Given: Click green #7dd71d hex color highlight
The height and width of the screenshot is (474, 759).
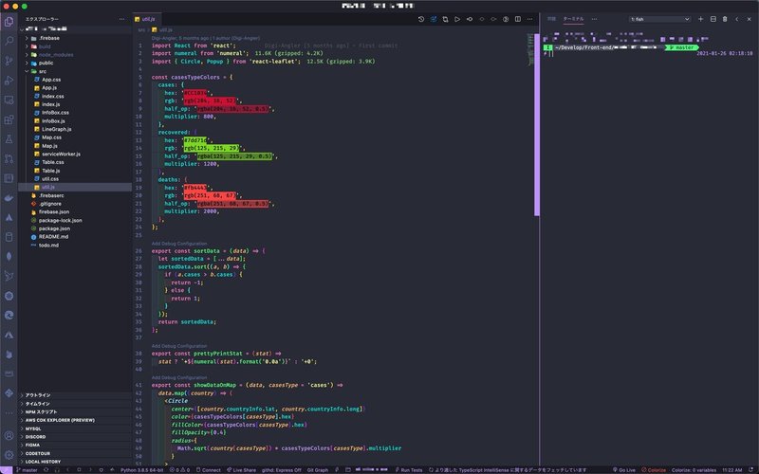Looking at the screenshot, I should pyautogui.click(x=195, y=140).
